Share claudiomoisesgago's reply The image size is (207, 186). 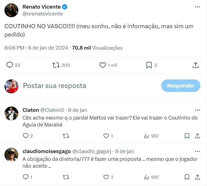[x=197, y=177]
